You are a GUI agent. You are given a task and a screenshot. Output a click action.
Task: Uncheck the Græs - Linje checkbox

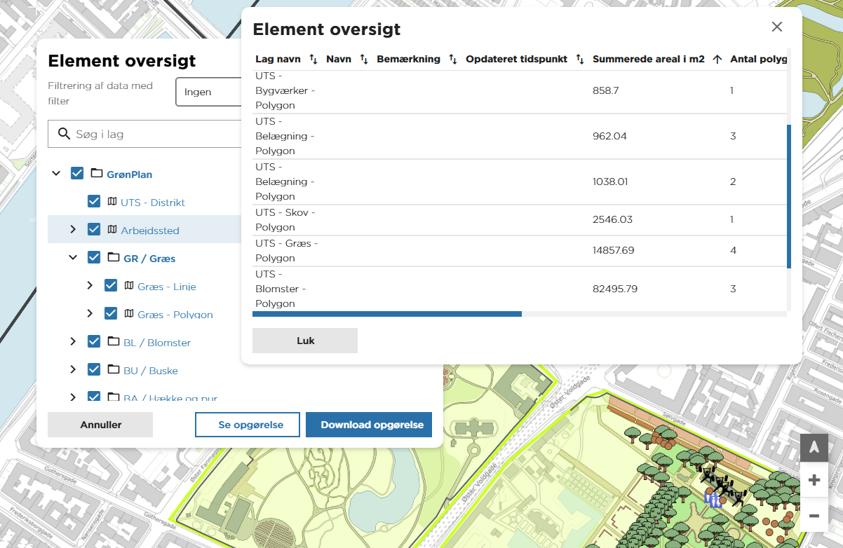click(x=111, y=286)
